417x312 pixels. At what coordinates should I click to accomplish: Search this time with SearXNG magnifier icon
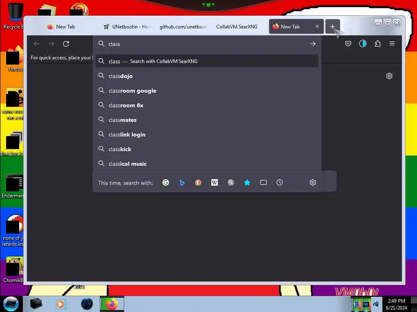pos(231,182)
